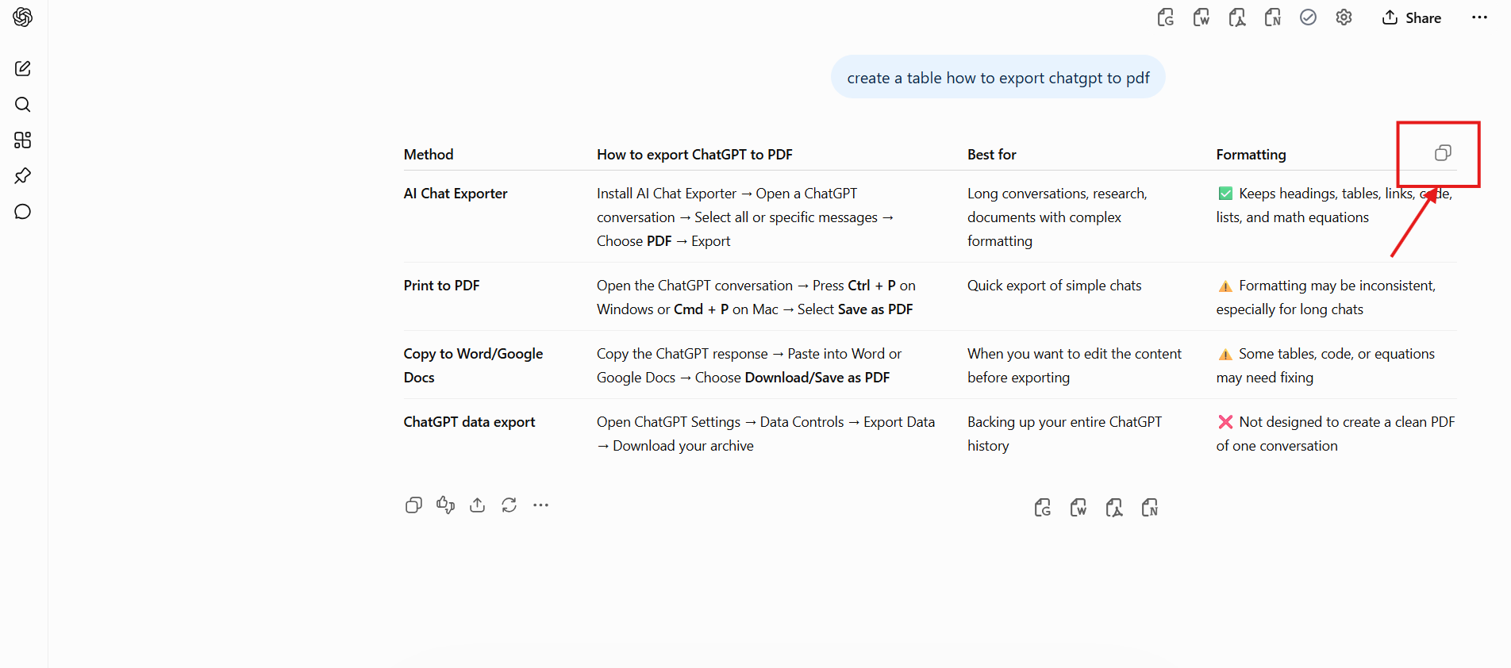
Task: Open the chat bubble icon in sidebar
Action: (x=23, y=212)
